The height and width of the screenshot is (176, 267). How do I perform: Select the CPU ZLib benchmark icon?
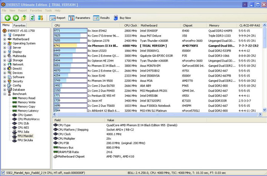(x=14, y=123)
